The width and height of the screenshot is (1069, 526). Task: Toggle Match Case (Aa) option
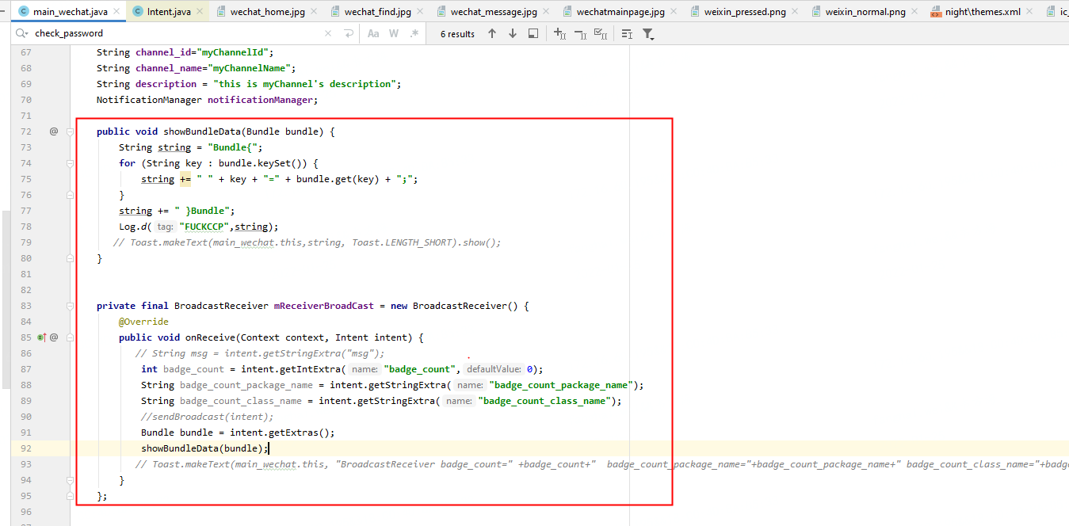tap(373, 33)
